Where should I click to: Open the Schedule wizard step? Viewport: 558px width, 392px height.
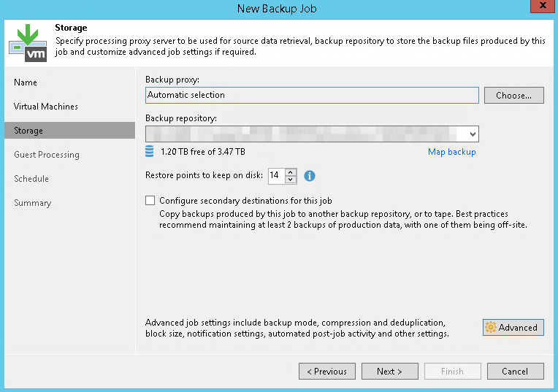click(x=31, y=179)
